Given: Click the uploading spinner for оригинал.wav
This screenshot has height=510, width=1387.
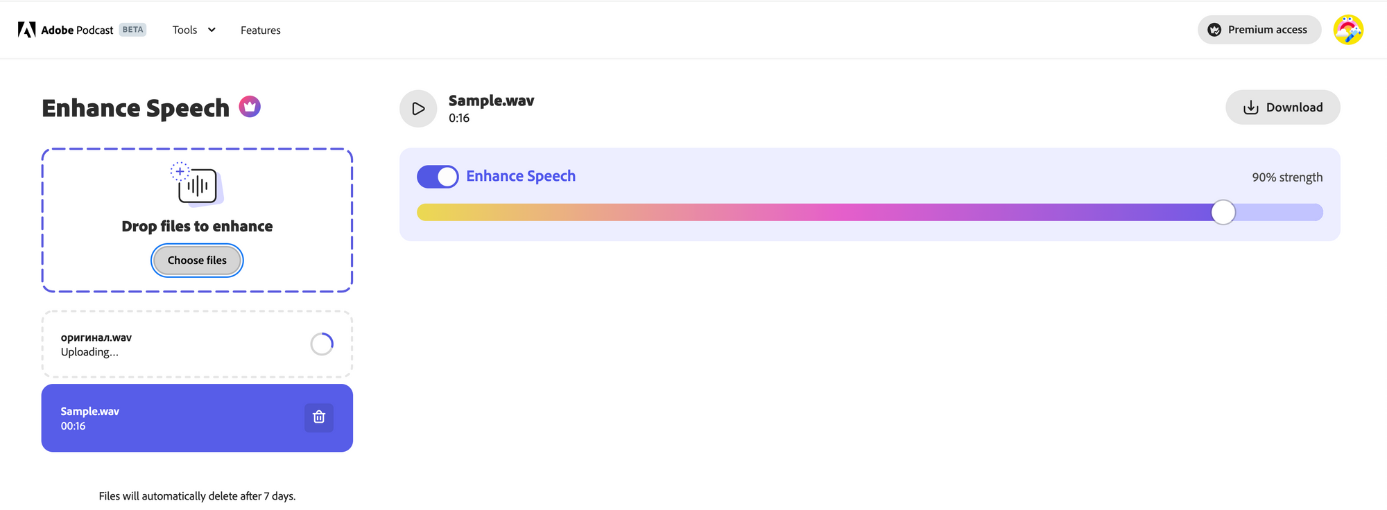Looking at the screenshot, I should [322, 344].
